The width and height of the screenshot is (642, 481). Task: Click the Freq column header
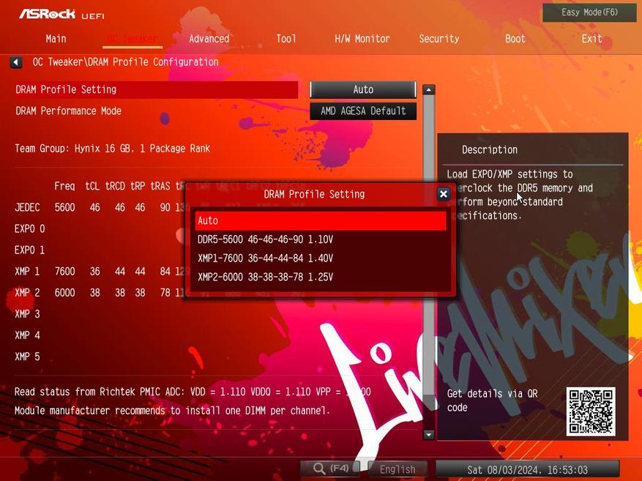[64, 187]
